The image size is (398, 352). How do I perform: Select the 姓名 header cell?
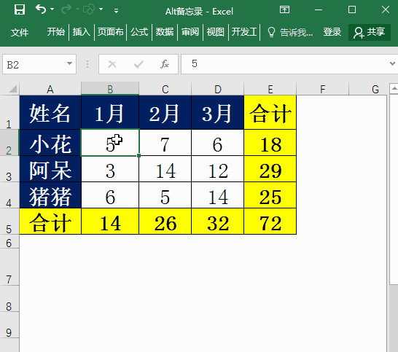click(x=50, y=112)
